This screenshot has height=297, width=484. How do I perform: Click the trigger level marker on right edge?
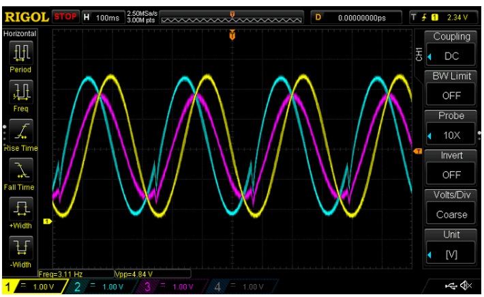[x=417, y=150]
